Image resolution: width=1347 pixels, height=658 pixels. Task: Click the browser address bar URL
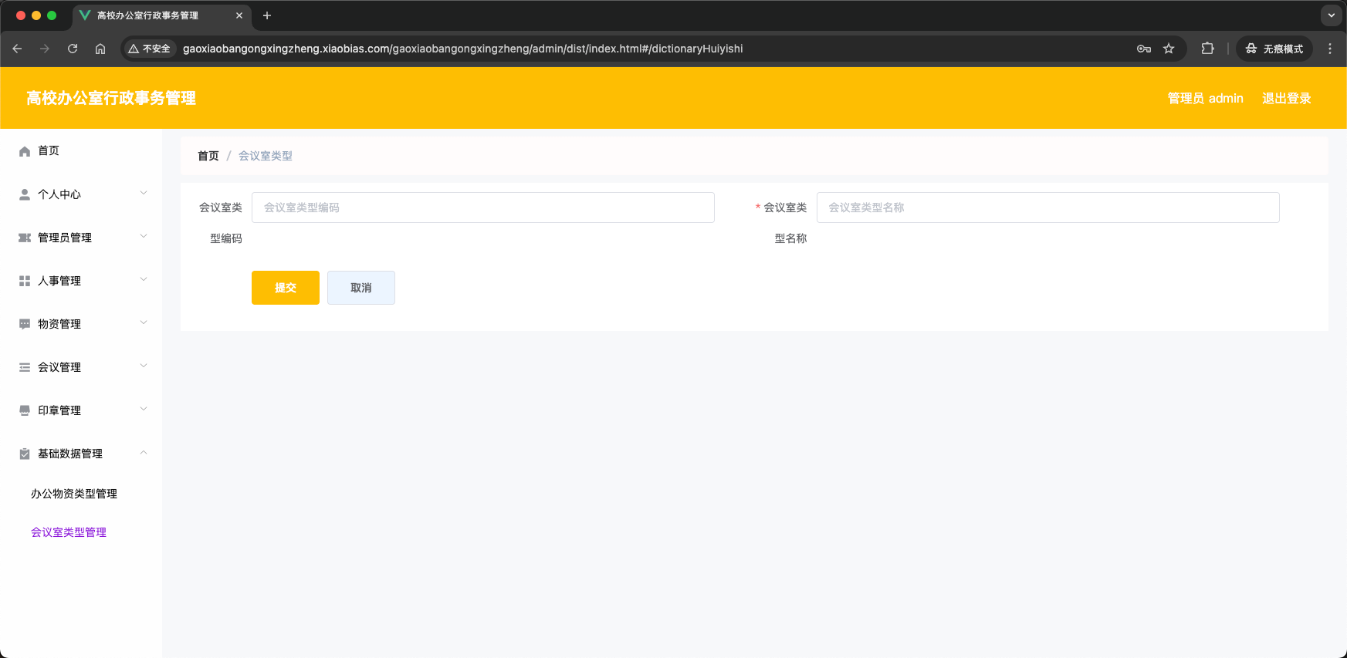pyautogui.click(x=463, y=49)
